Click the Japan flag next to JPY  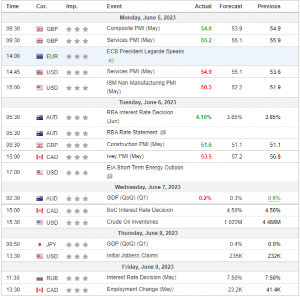click(x=40, y=245)
